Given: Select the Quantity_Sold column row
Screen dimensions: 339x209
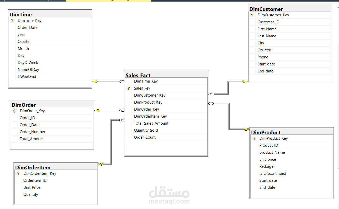Looking at the screenshot, I should 166,130.
